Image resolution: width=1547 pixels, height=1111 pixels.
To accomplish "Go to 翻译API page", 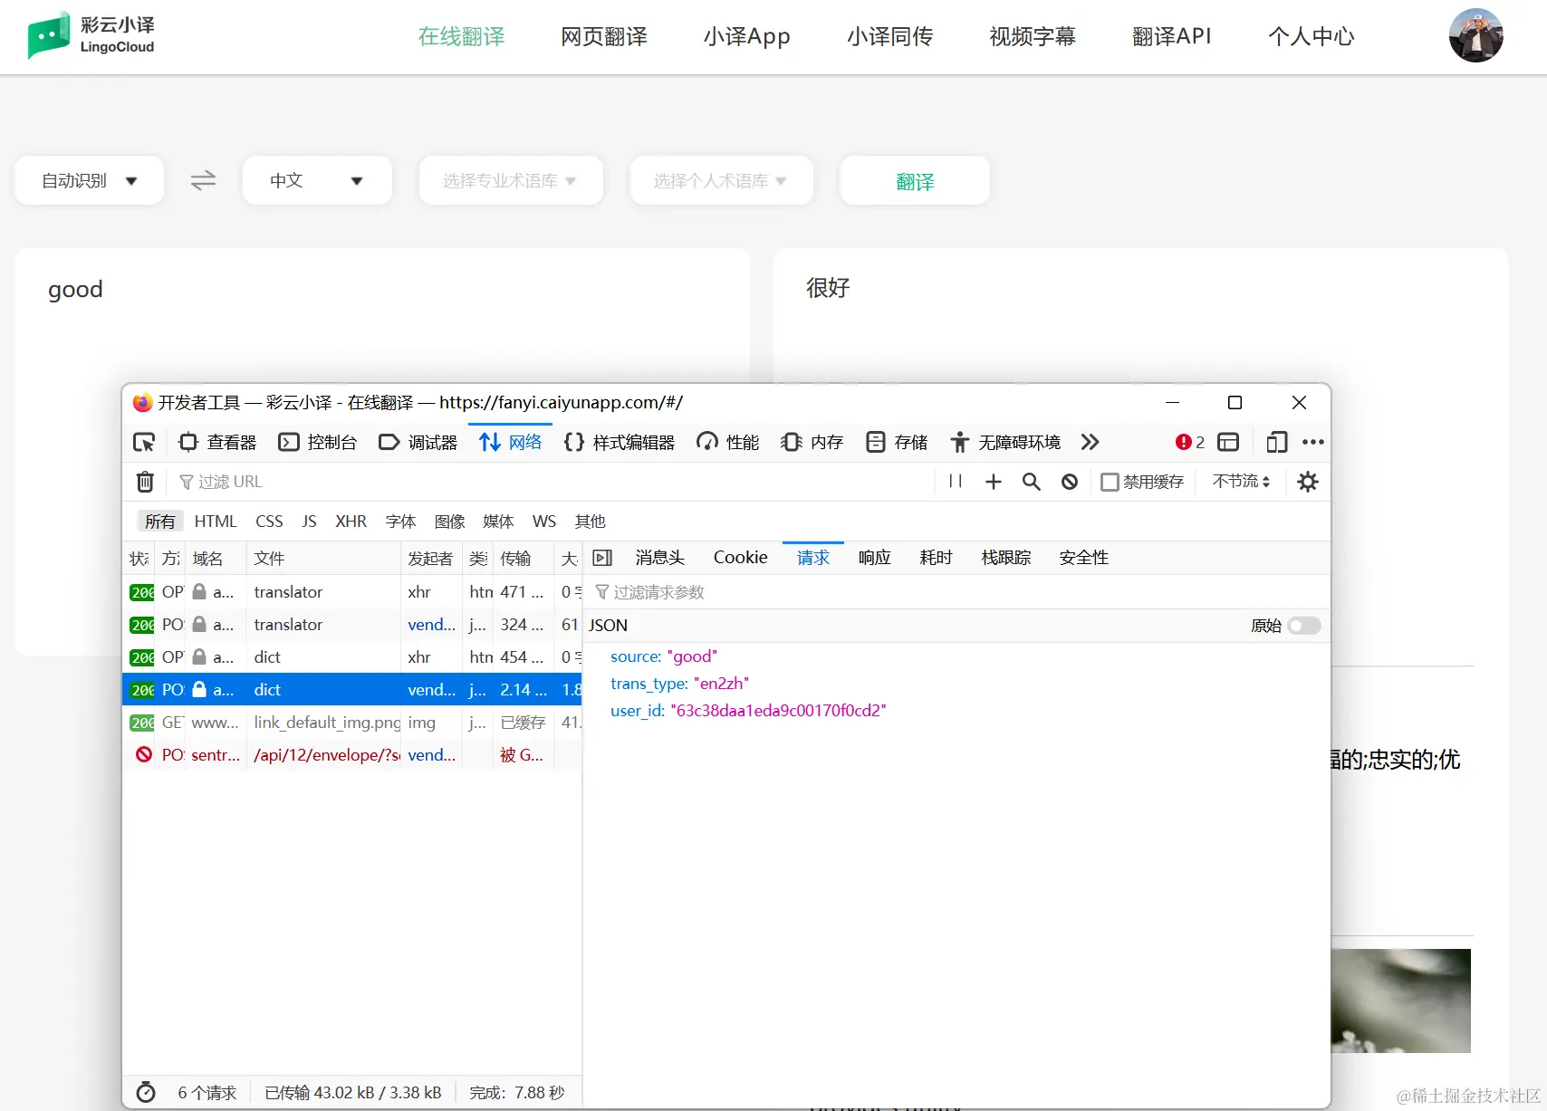I will point(1172,36).
